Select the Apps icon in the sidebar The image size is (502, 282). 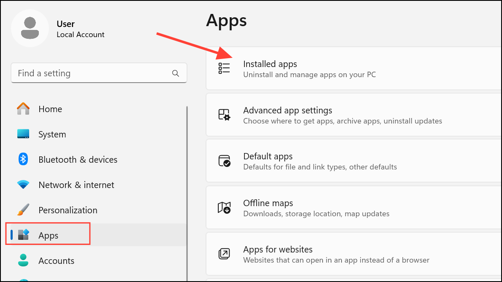point(23,235)
